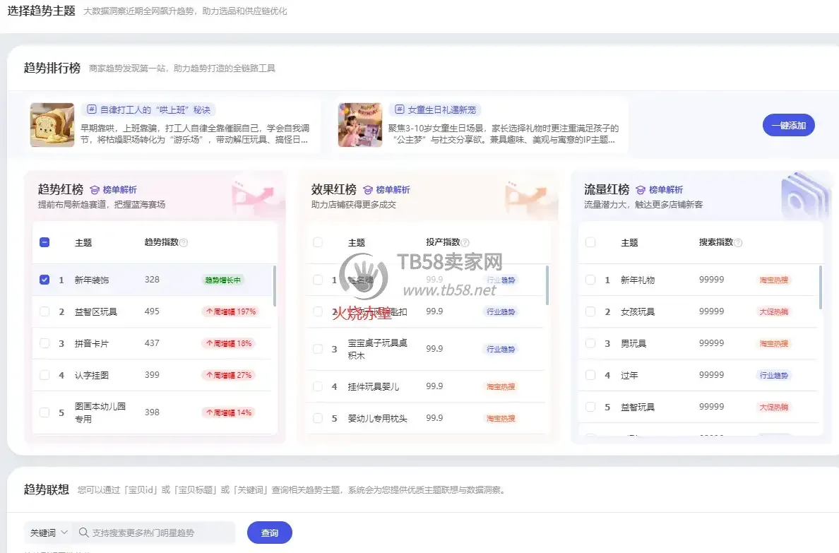The image size is (839, 553).
Task: Toggle the select-all checkbox in 效果红榜 header
Action: point(318,242)
